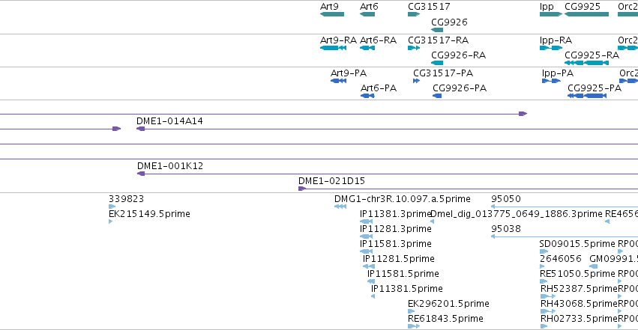638x330 pixels.
Task: Open the DMG1-chr3R.10.097.a.5prime feature label
Action: click(x=402, y=199)
